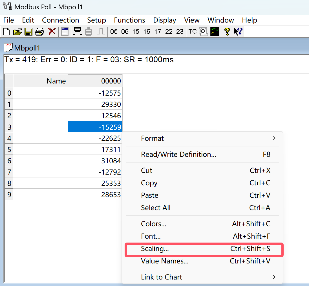Select the cell with value -29330
This screenshot has width=309, height=286.
click(95, 104)
